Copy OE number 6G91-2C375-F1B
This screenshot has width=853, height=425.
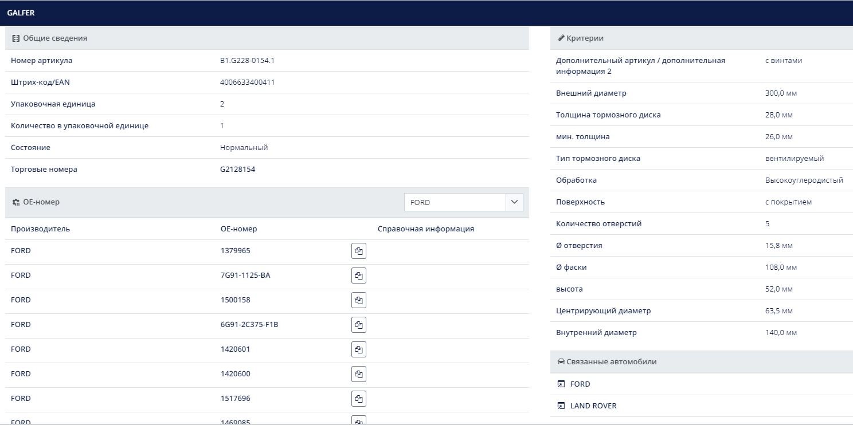(x=359, y=325)
